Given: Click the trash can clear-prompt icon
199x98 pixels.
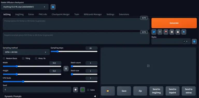Looking at the screenshot, I should coord(160,32).
